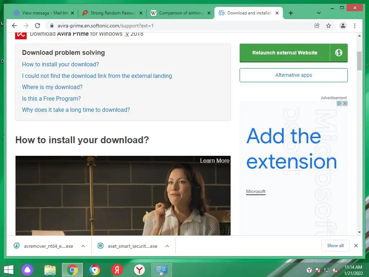View site security lock info

click(52, 26)
